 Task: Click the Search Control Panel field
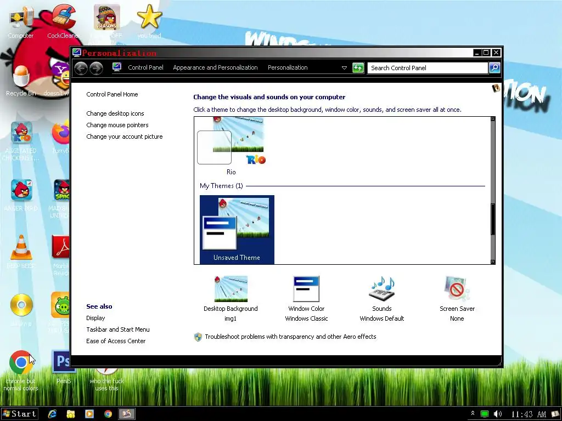coord(428,67)
